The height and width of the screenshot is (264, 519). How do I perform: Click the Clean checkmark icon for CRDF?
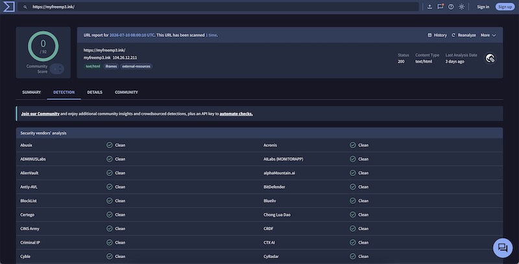click(352, 228)
